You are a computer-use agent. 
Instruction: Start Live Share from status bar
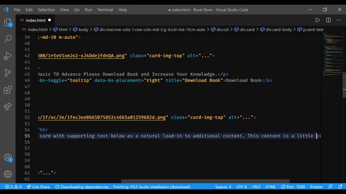tap(38, 187)
